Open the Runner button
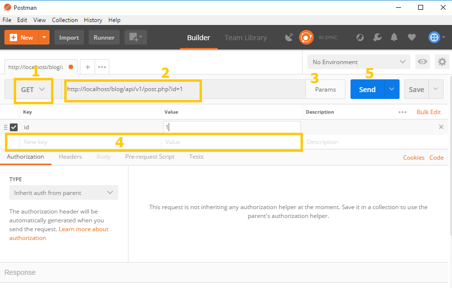Screen dimensions: 452x288 (104, 37)
